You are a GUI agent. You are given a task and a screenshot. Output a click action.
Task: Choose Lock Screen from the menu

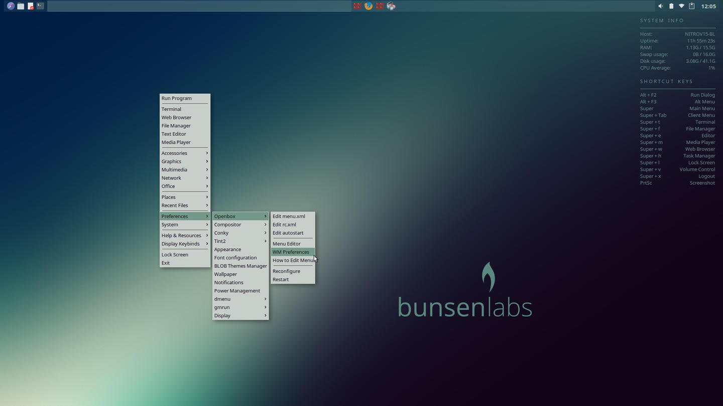[185, 255]
